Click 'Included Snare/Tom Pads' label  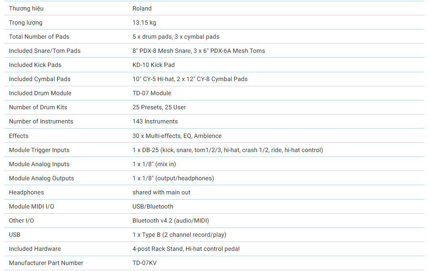pos(45,51)
